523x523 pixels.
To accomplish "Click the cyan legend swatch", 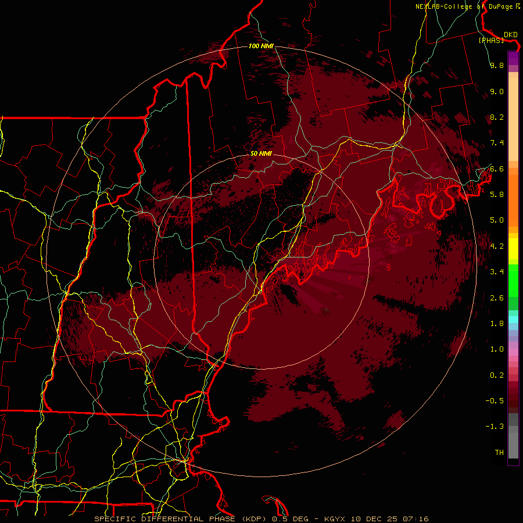I will click(x=513, y=320).
